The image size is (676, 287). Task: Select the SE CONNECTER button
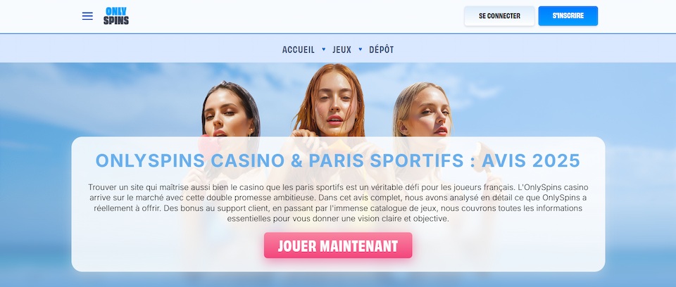(x=499, y=16)
